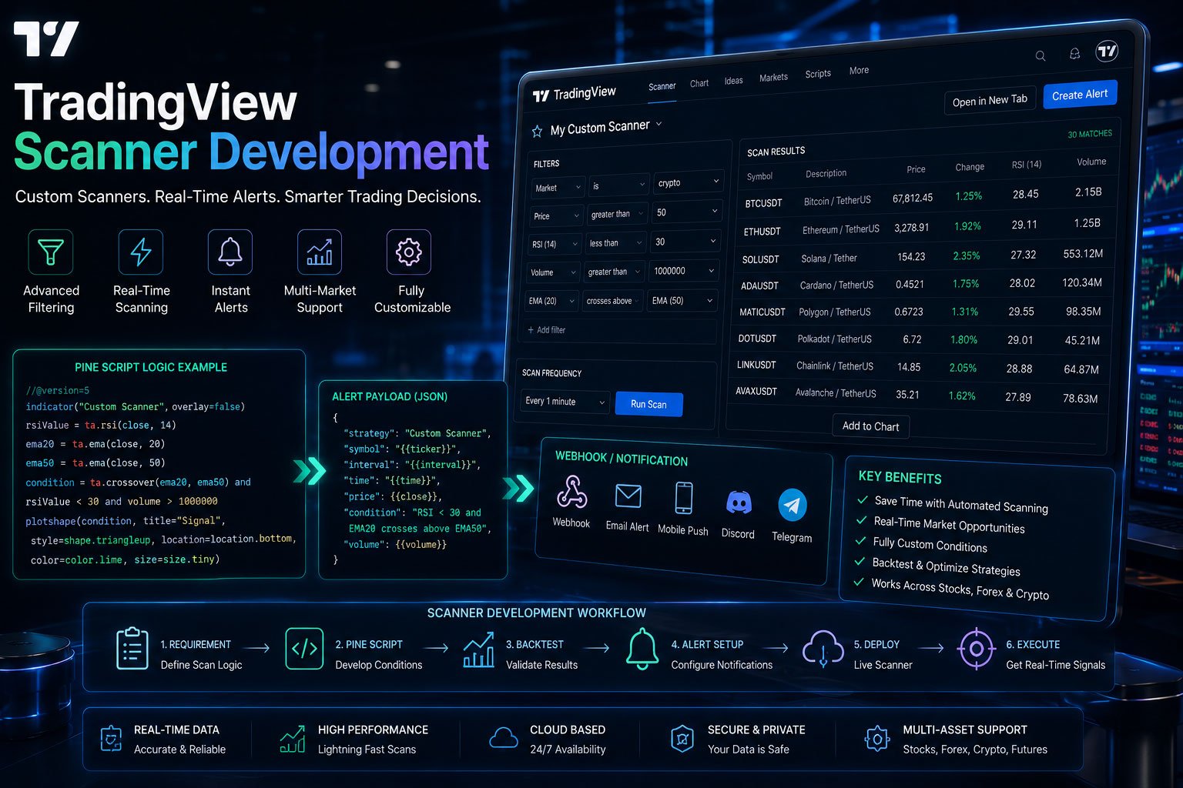
Task: Select the Email Alert envelope icon
Action: (628, 496)
